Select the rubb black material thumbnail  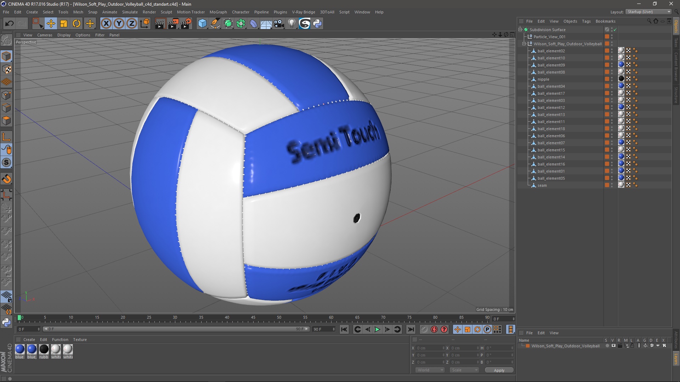coord(44,349)
